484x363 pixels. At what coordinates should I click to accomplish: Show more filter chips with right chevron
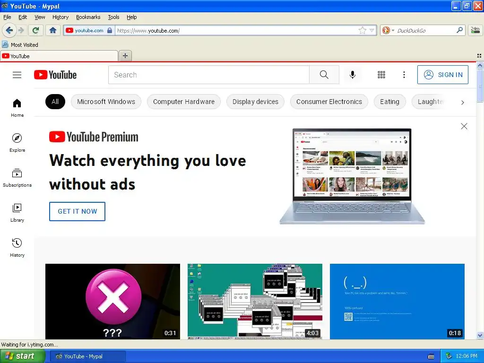click(x=462, y=103)
